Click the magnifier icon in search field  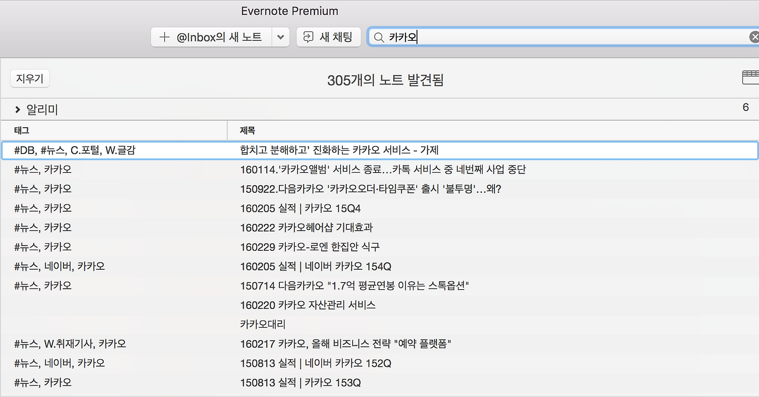click(378, 37)
